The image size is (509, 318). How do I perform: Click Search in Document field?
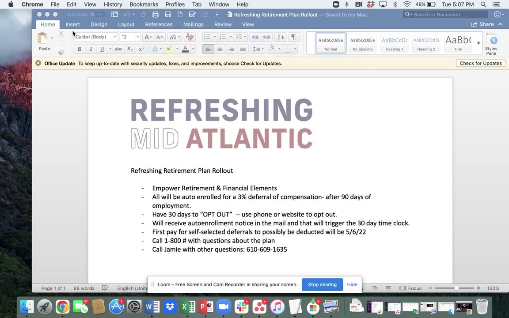(446, 14)
